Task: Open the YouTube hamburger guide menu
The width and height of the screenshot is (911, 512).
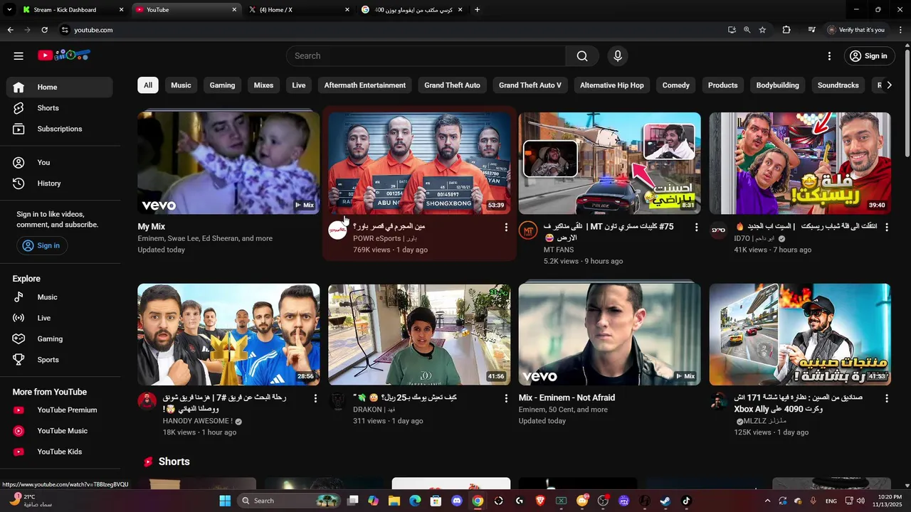Action: click(19, 55)
